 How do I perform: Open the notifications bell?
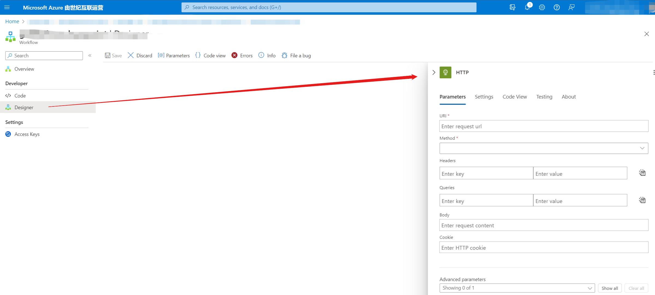[527, 7]
